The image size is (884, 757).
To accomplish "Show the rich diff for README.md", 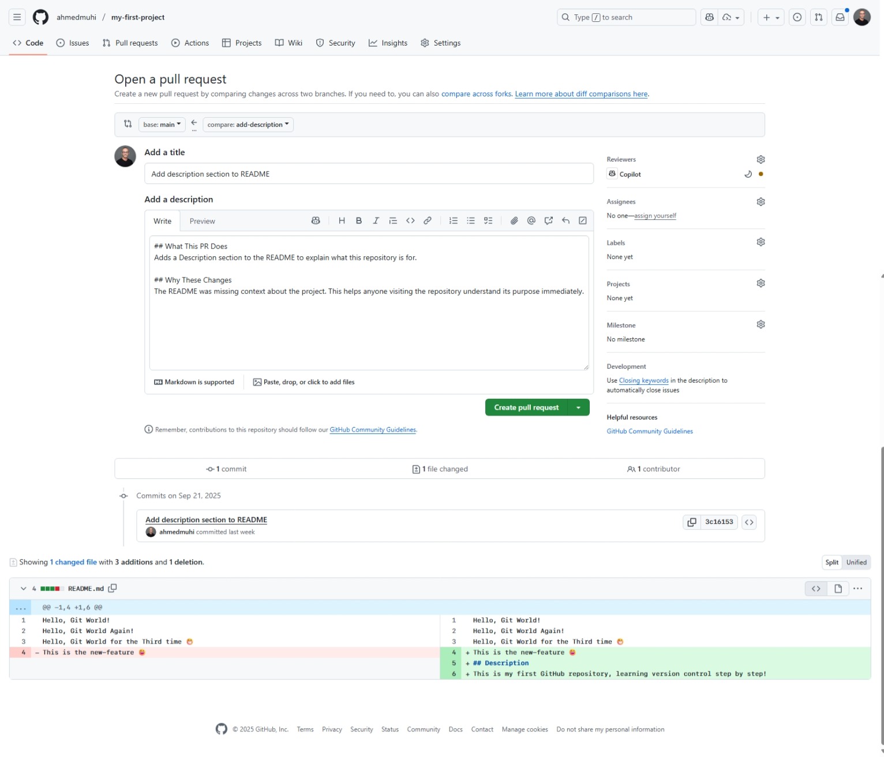I will (838, 589).
